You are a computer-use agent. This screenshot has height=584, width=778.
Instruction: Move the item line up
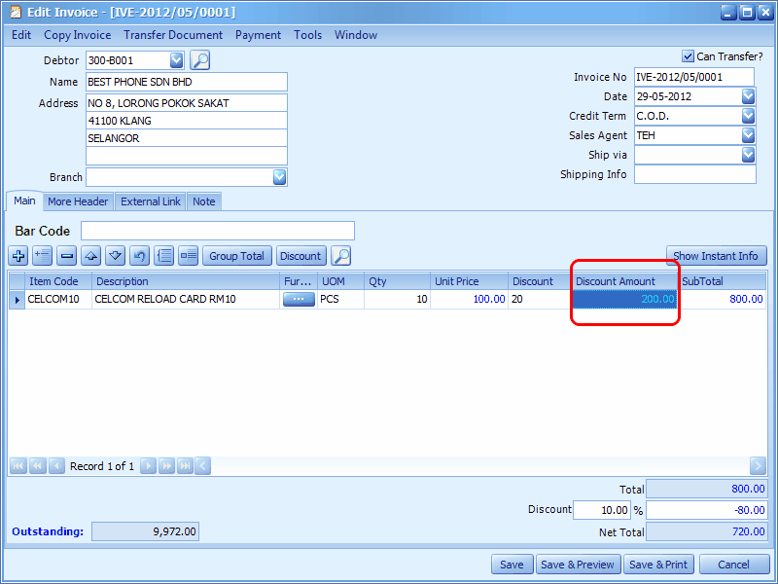(x=90, y=256)
